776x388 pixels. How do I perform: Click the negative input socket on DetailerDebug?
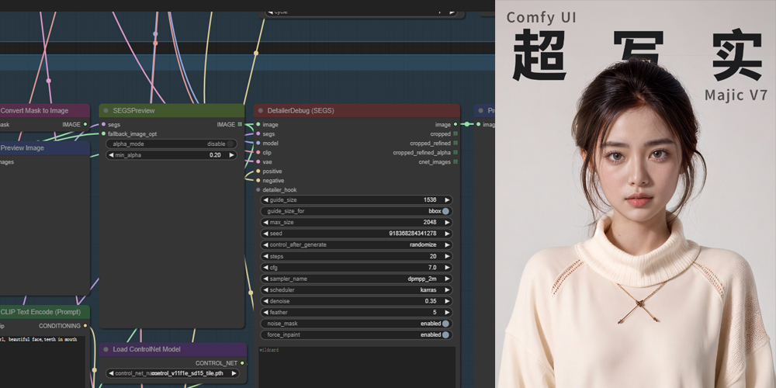(x=258, y=181)
